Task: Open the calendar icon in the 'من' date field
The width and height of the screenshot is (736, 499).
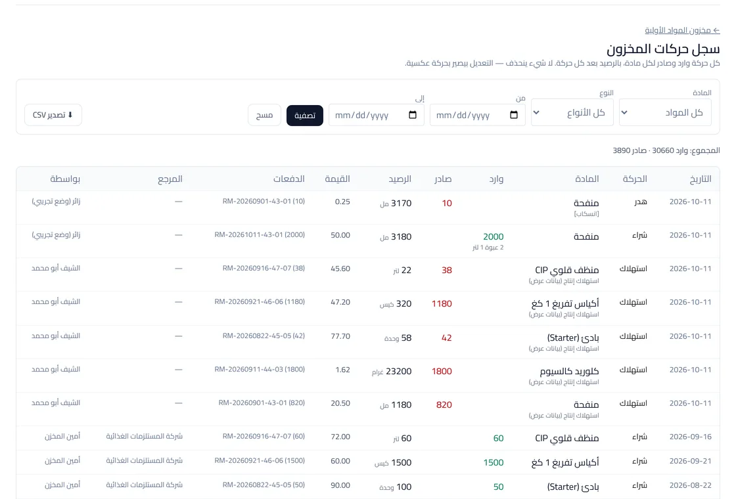Action: (513, 115)
